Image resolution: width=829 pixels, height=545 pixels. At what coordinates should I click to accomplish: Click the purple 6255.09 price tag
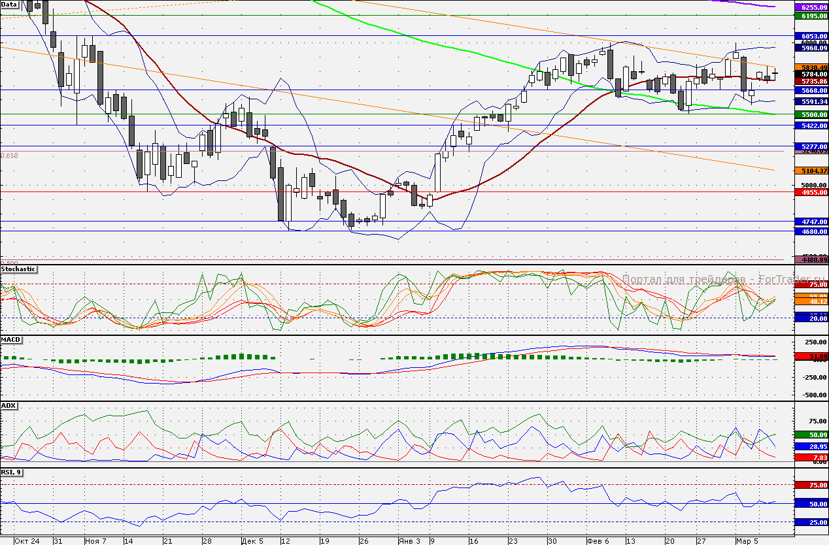click(811, 7)
